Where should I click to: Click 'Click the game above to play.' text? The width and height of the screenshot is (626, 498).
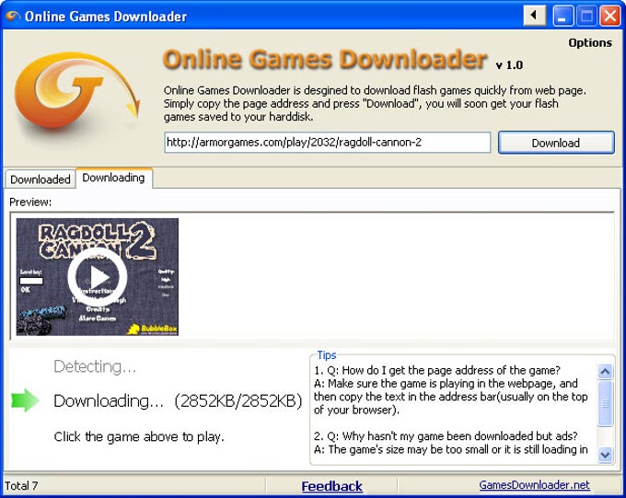[139, 436]
